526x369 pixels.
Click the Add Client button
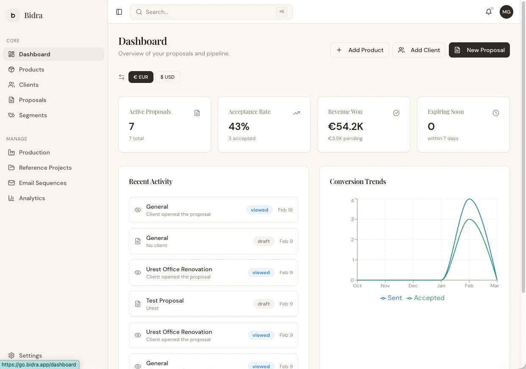pyautogui.click(x=419, y=50)
